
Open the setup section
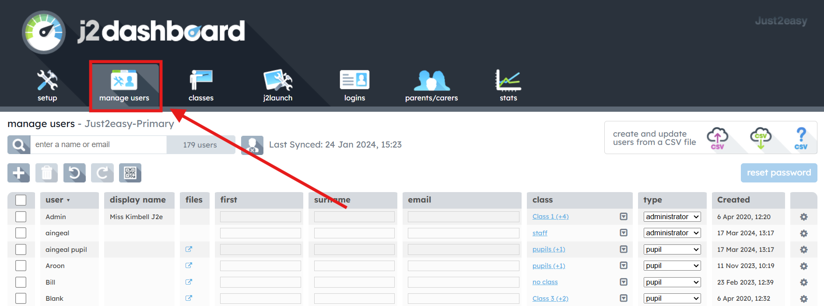(x=47, y=86)
